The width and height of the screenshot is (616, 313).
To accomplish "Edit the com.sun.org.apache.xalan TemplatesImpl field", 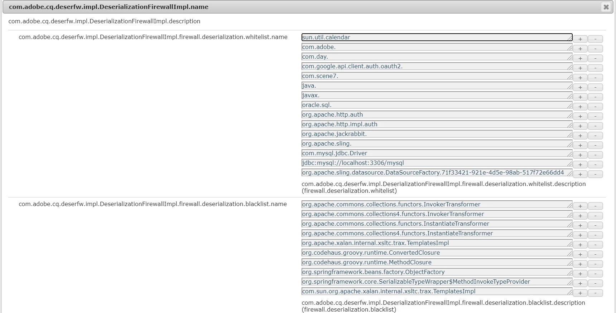I will [x=437, y=291].
